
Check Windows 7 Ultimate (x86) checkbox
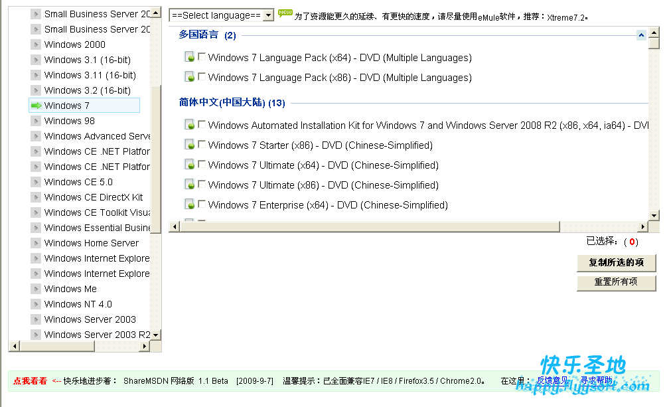[202, 184]
